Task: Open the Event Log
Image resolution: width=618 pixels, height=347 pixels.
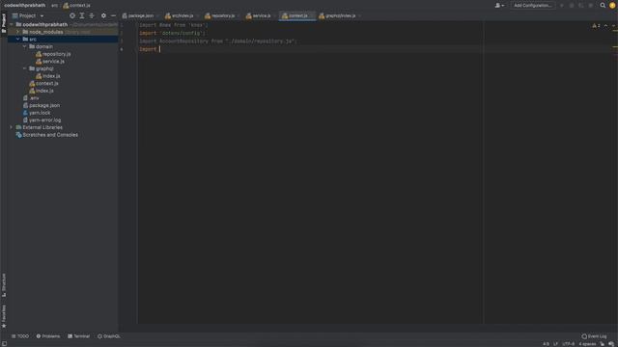Action: pos(595,336)
